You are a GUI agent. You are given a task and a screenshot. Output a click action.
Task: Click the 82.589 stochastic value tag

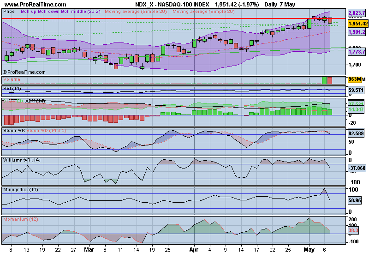coord(356,133)
